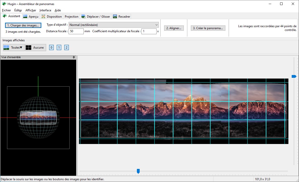Click the horizontal field of view slider handle
This screenshot has width=299, height=182.
[x=138, y=171]
